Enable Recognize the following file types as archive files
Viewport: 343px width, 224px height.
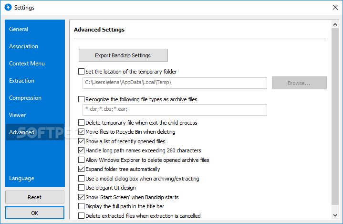click(82, 99)
